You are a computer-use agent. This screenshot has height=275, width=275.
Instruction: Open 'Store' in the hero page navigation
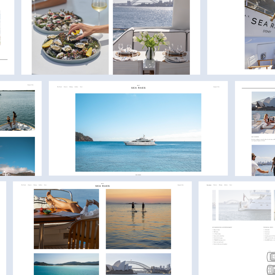pyautogui.click(x=81, y=87)
